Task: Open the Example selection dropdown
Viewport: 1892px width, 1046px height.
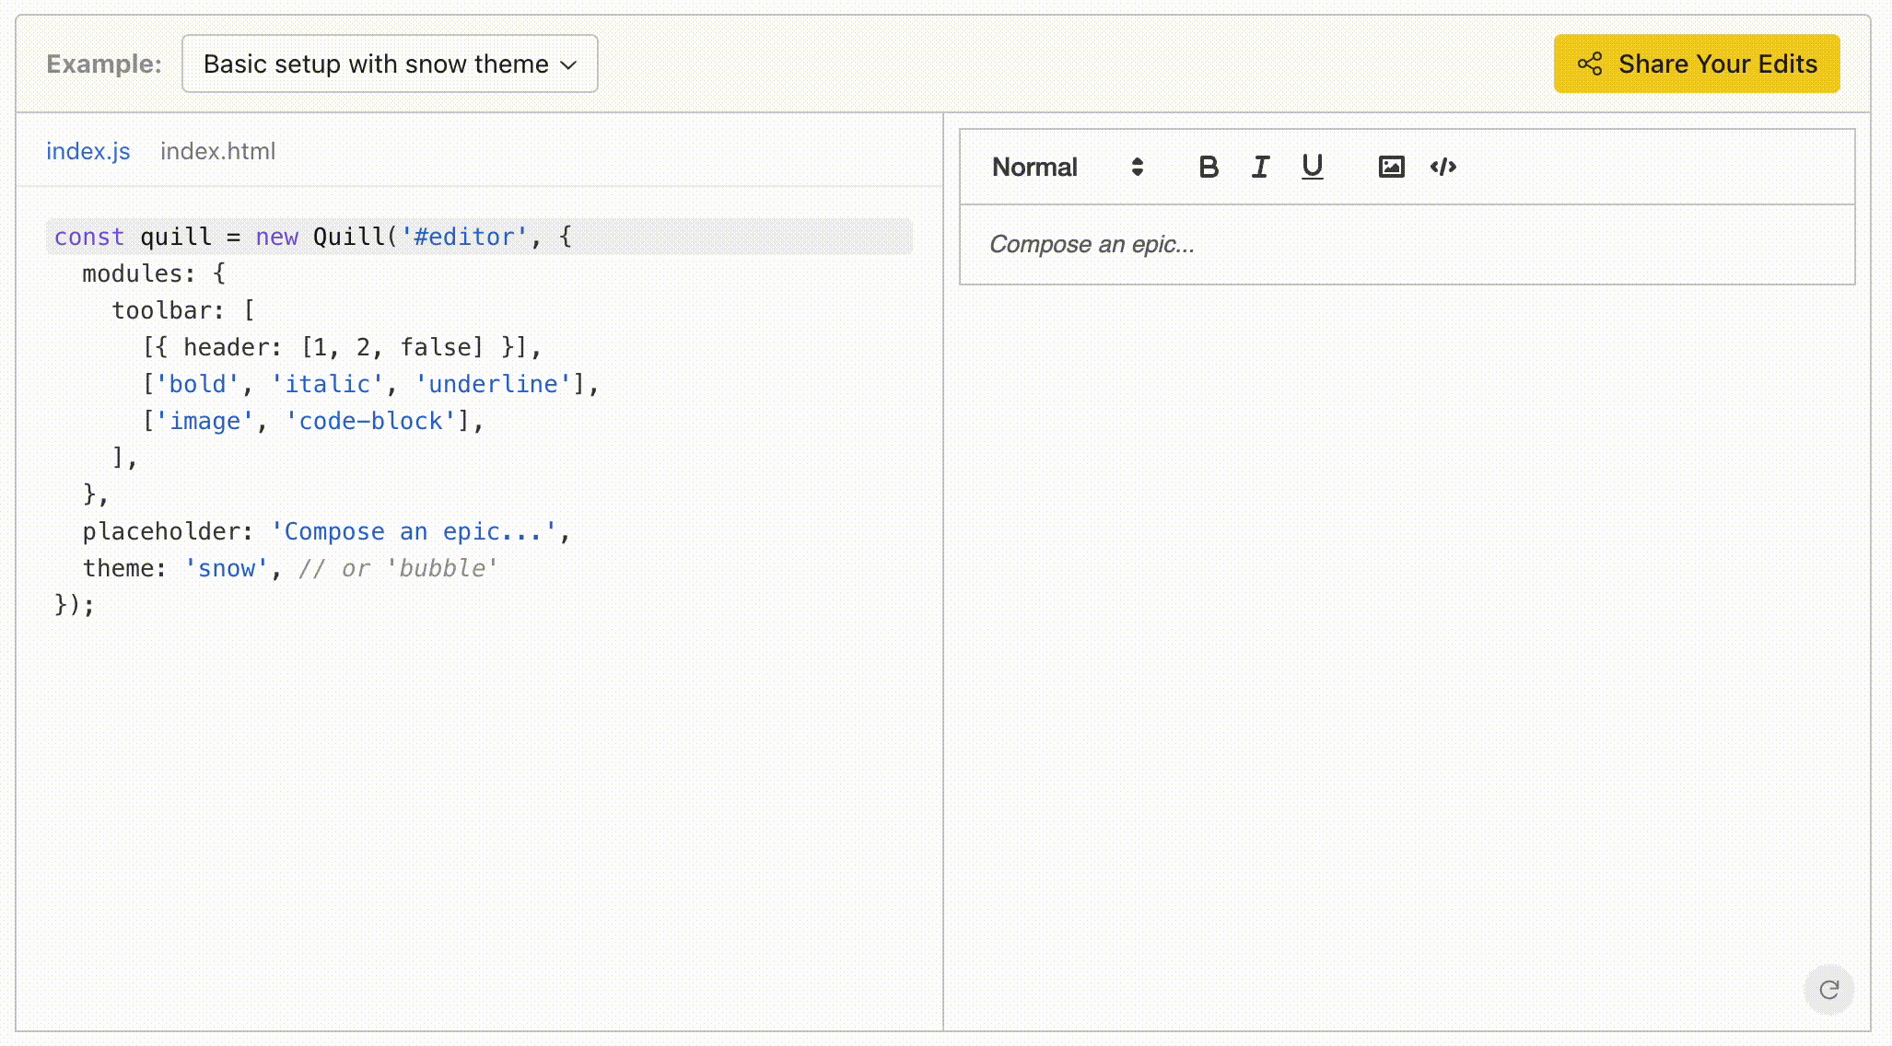Action: tap(376, 64)
